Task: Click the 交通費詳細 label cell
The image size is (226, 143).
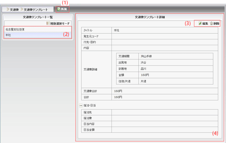Action: click(96, 69)
